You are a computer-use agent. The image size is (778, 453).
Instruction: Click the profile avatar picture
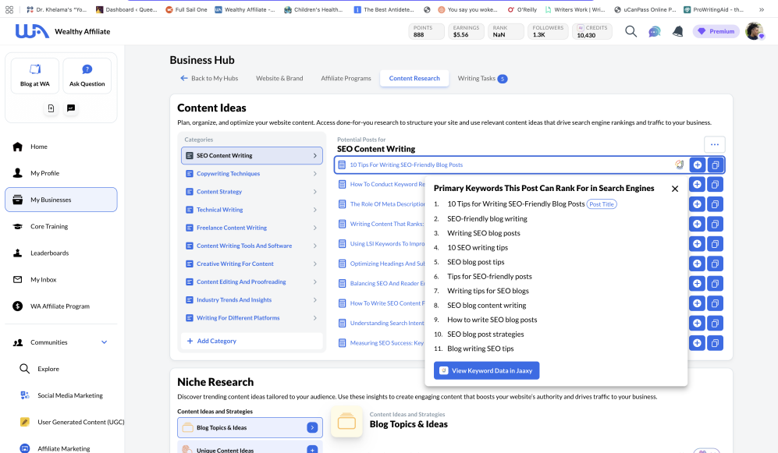755,31
